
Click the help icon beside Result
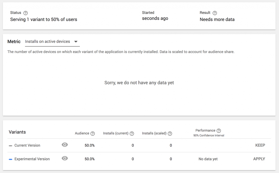click(215, 13)
